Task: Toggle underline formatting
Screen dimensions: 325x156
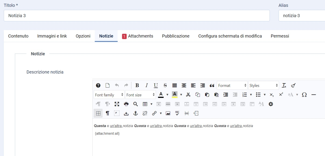Action: (x=156, y=85)
